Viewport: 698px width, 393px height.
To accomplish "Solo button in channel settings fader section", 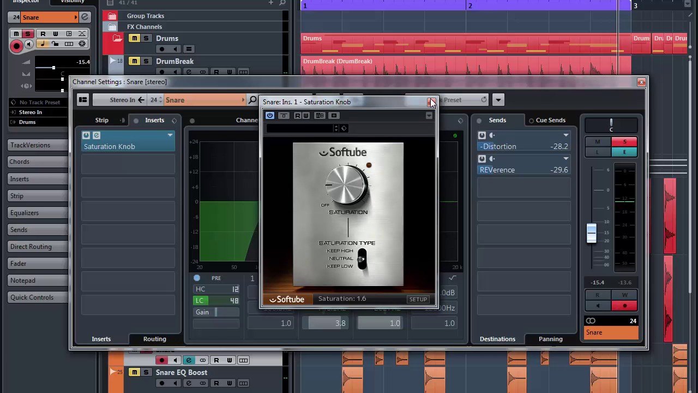I will tap(624, 142).
